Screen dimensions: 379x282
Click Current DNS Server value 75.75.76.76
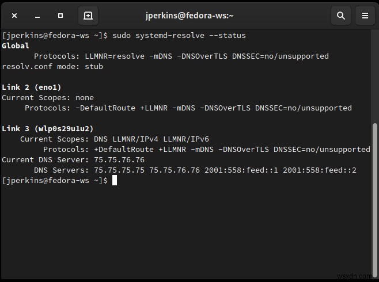pyautogui.click(x=119, y=160)
